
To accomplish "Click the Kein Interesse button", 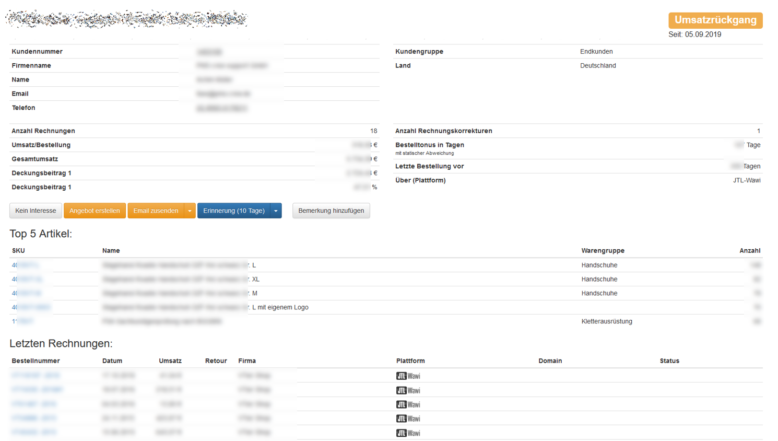I will 36,211.
